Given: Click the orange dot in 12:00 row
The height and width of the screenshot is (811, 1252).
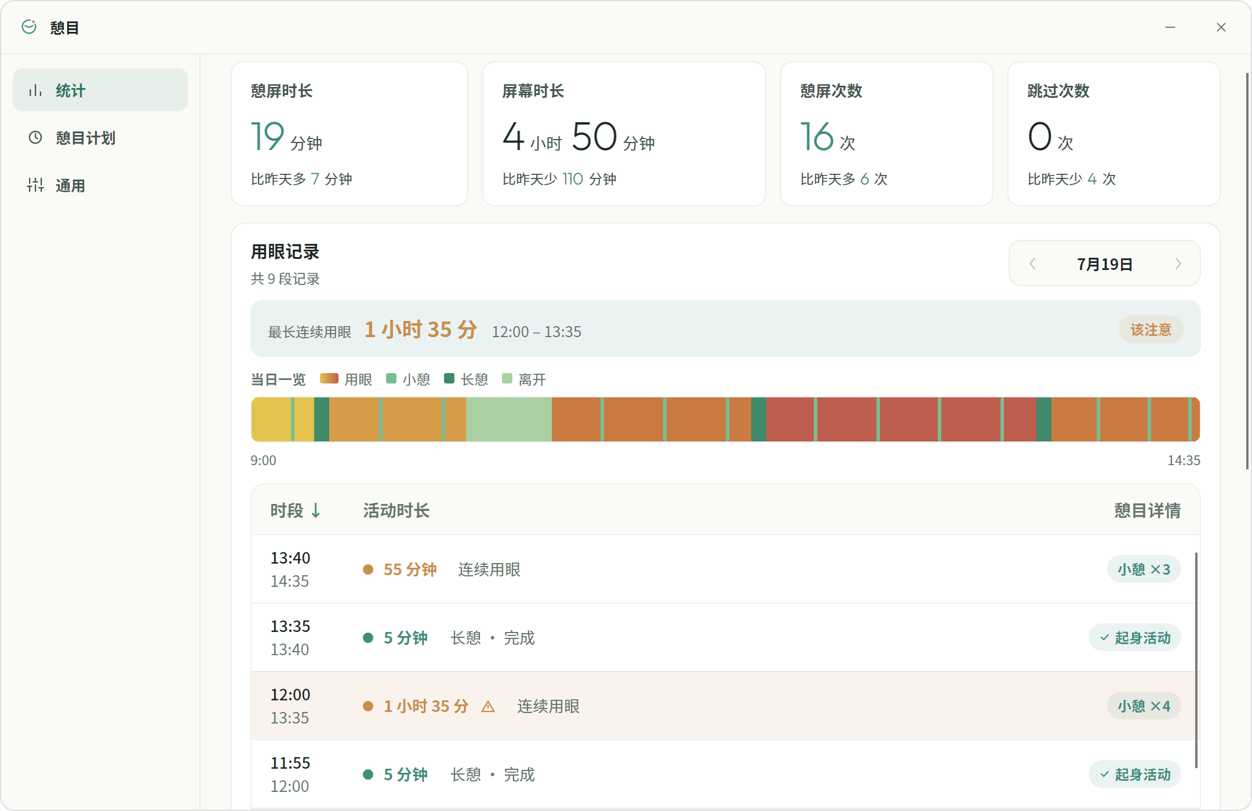Looking at the screenshot, I should click(368, 706).
